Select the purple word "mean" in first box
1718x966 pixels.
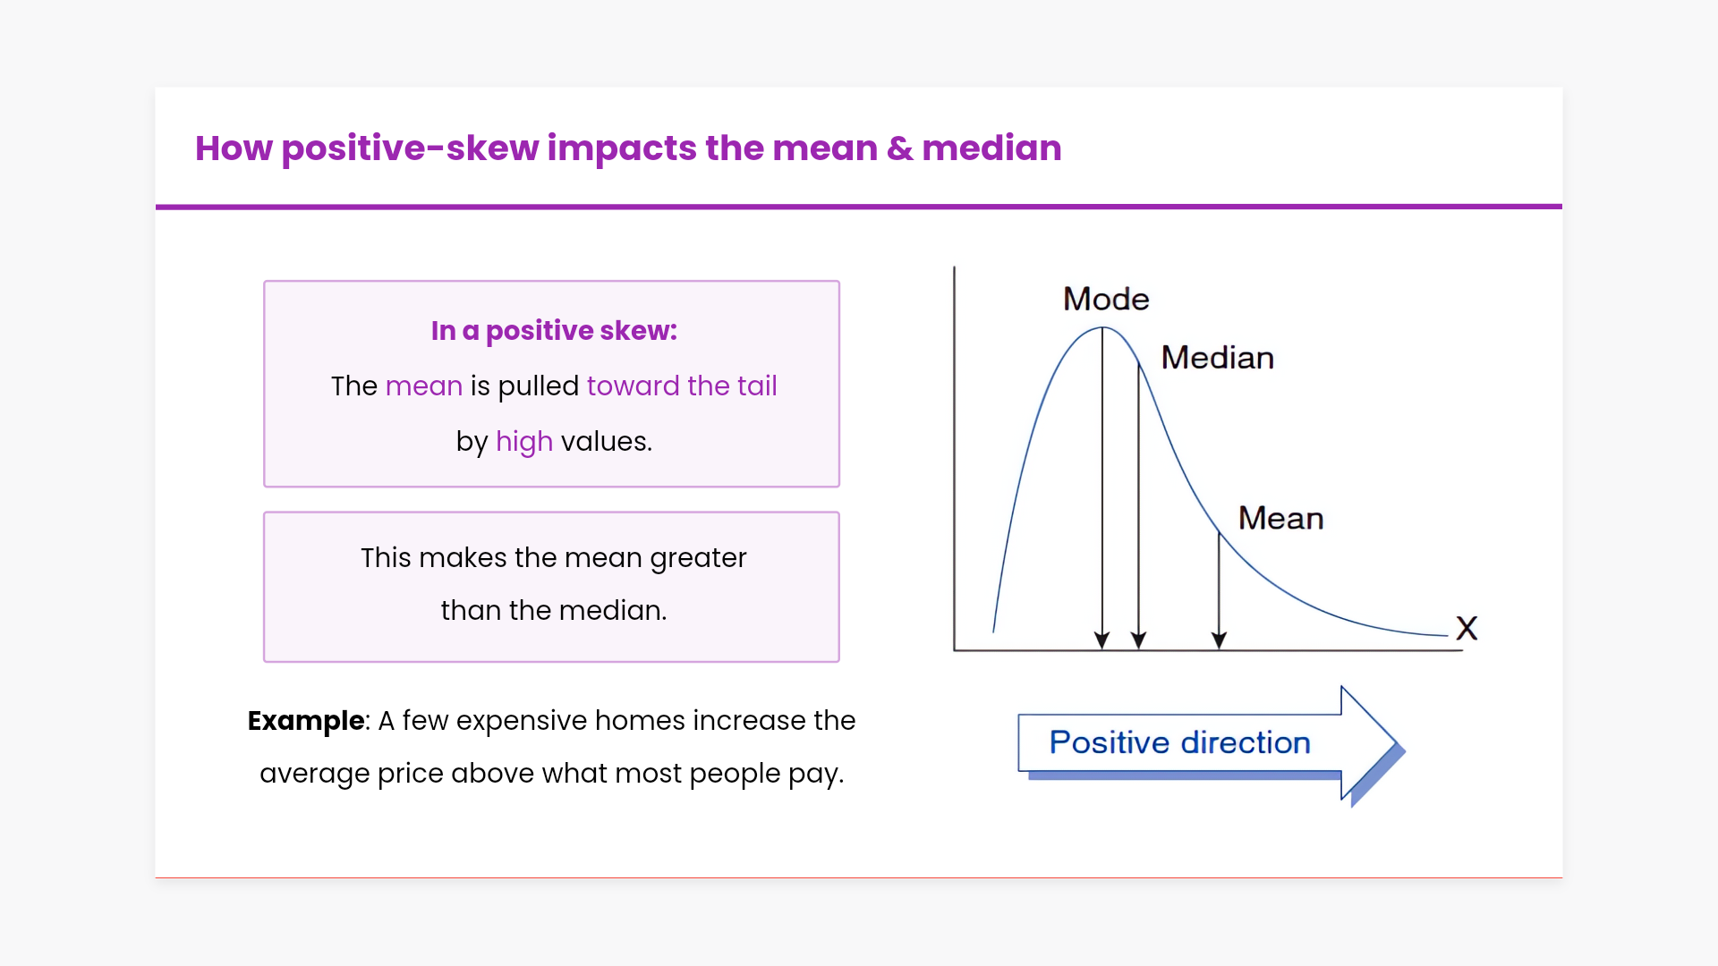[x=423, y=386]
